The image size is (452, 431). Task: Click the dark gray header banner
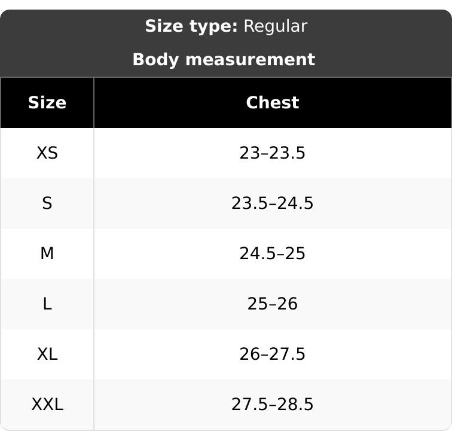coord(226,43)
